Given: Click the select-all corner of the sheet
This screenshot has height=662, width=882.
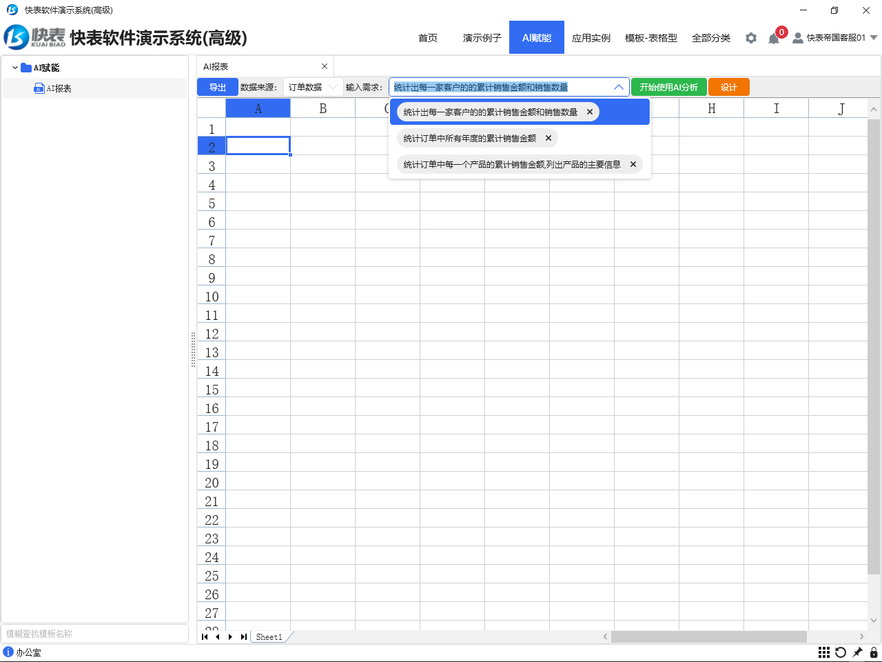Looking at the screenshot, I should [212, 108].
